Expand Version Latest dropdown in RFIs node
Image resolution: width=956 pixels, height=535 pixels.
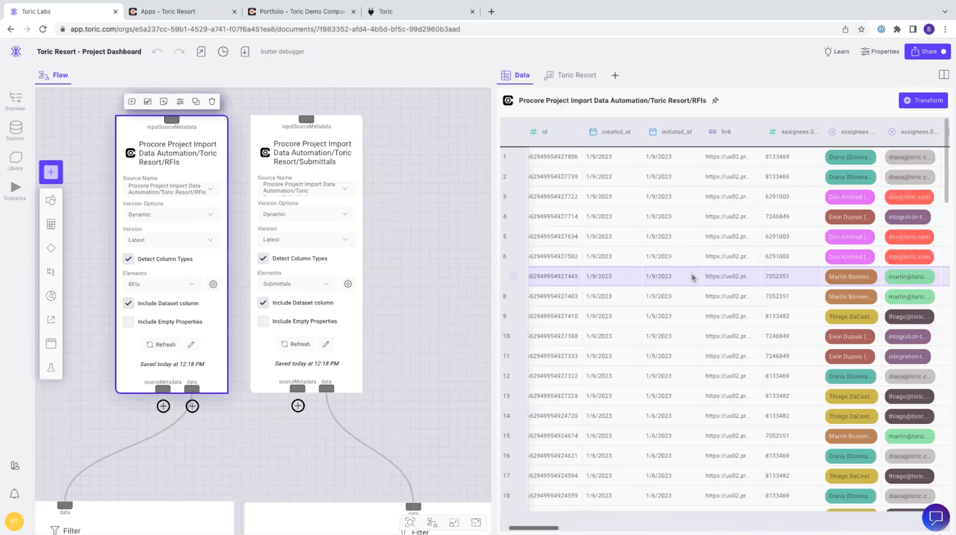coord(171,240)
